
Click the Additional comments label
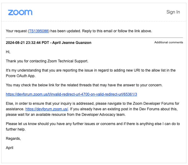(x=169, y=42)
